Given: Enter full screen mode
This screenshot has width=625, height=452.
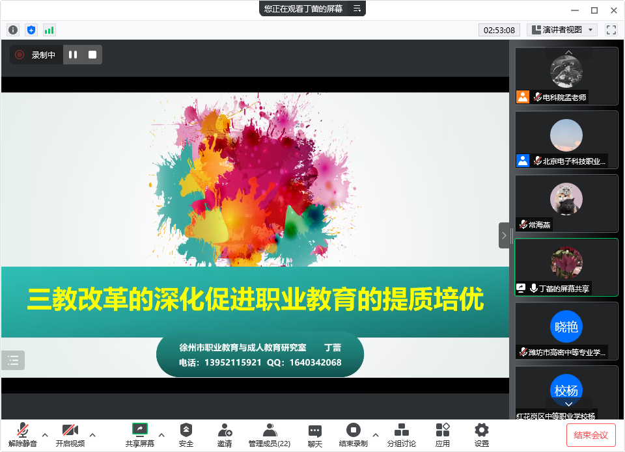Looking at the screenshot, I should pyautogui.click(x=611, y=30).
